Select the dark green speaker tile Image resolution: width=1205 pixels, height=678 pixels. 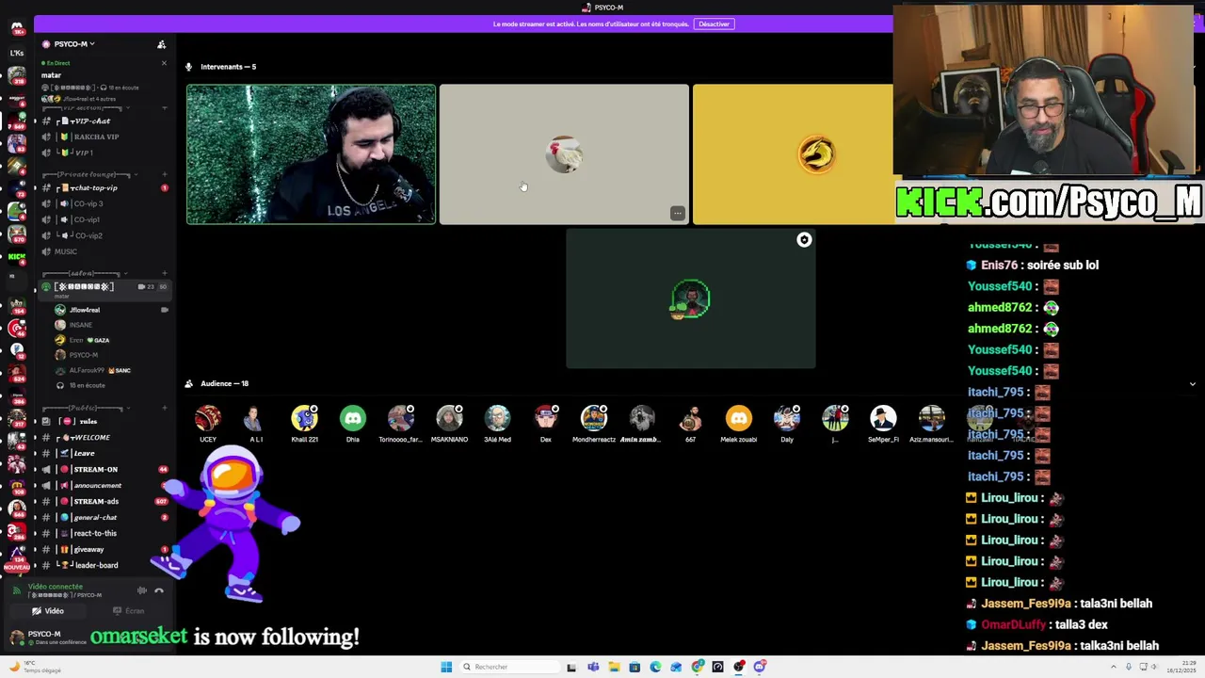coord(690,299)
